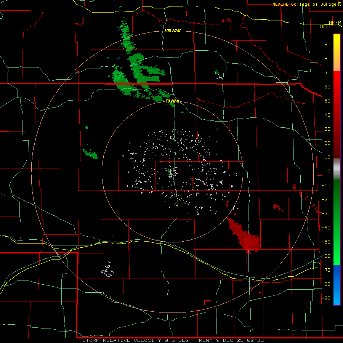Click the "-40" scale value
Screen dimensions: 343x343
326,228
